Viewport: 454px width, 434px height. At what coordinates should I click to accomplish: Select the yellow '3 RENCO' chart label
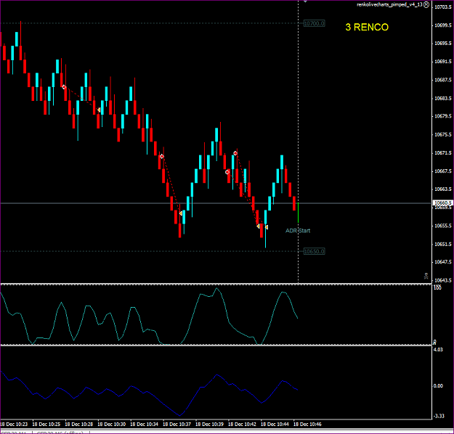[367, 27]
